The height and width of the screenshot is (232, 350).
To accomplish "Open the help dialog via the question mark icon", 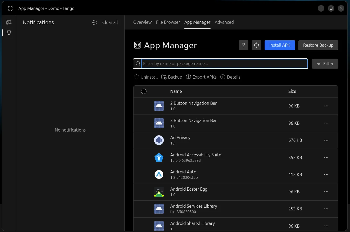I will [243, 45].
